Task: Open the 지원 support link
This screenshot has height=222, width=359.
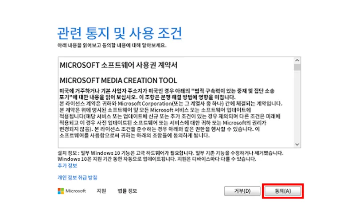Action: (x=101, y=191)
